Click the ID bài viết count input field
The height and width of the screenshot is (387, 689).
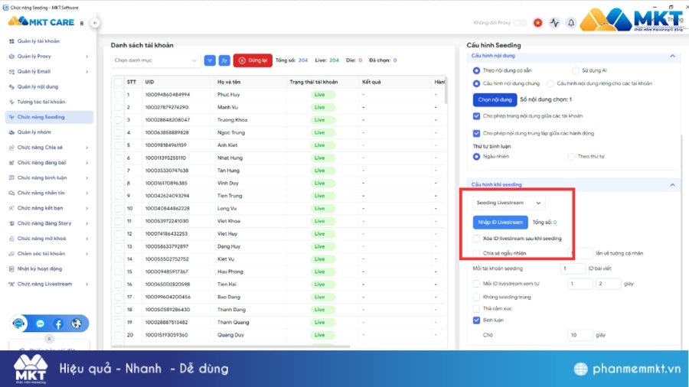pyautogui.click(x=573, y=268)
